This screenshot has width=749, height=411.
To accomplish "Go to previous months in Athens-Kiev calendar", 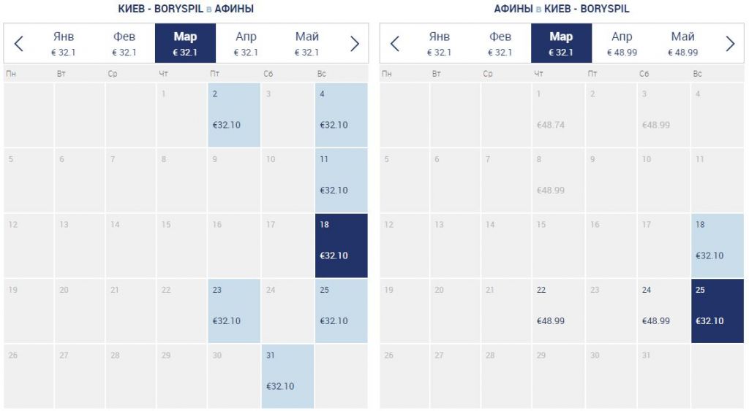I will tap(395, 44).
